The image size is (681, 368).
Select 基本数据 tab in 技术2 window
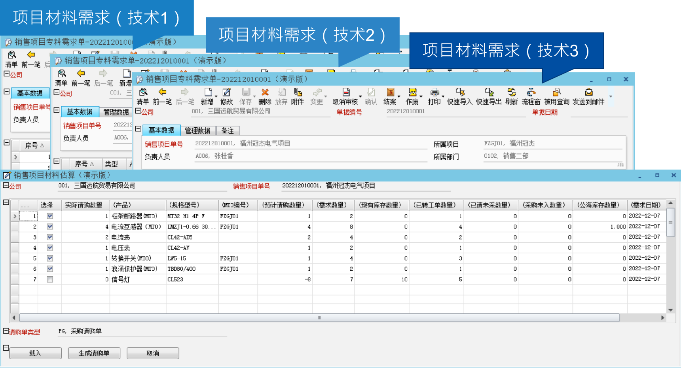tap(80, 112)
